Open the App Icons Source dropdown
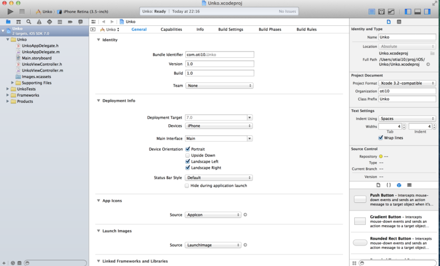 click(213, 215)
